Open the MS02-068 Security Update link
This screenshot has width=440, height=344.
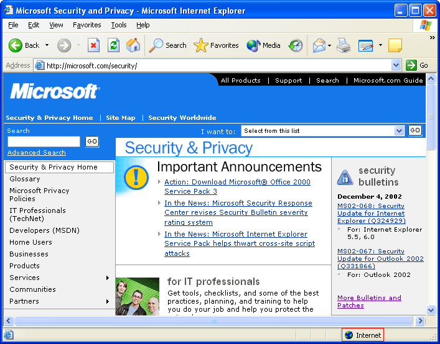pos(371,213)
